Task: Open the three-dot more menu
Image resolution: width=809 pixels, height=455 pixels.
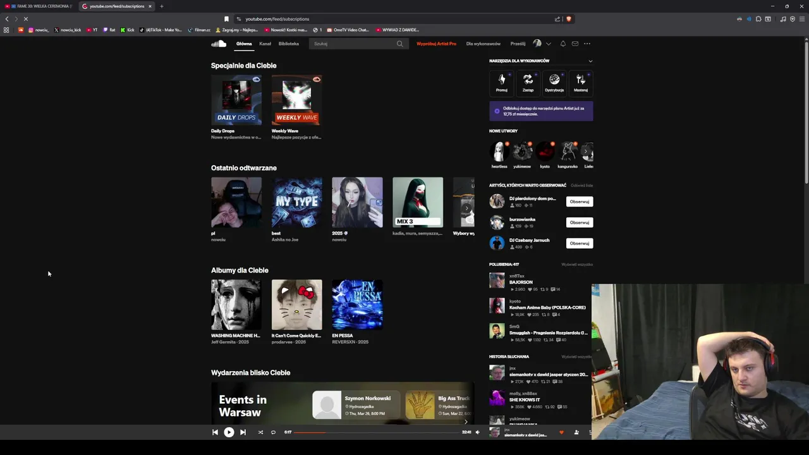Action: point(587,44)
